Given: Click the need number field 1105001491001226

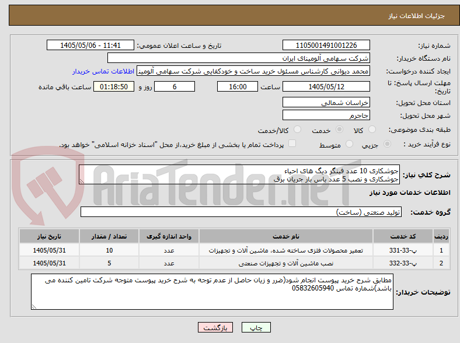Looking at the screenshot, I should point(326,45).
